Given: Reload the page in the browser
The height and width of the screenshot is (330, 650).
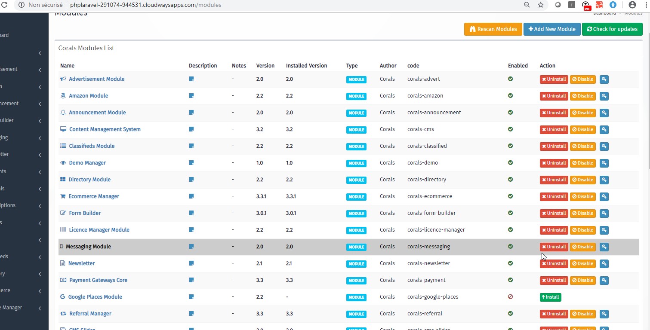Looking at the screenshot, I should coord(4,5).
